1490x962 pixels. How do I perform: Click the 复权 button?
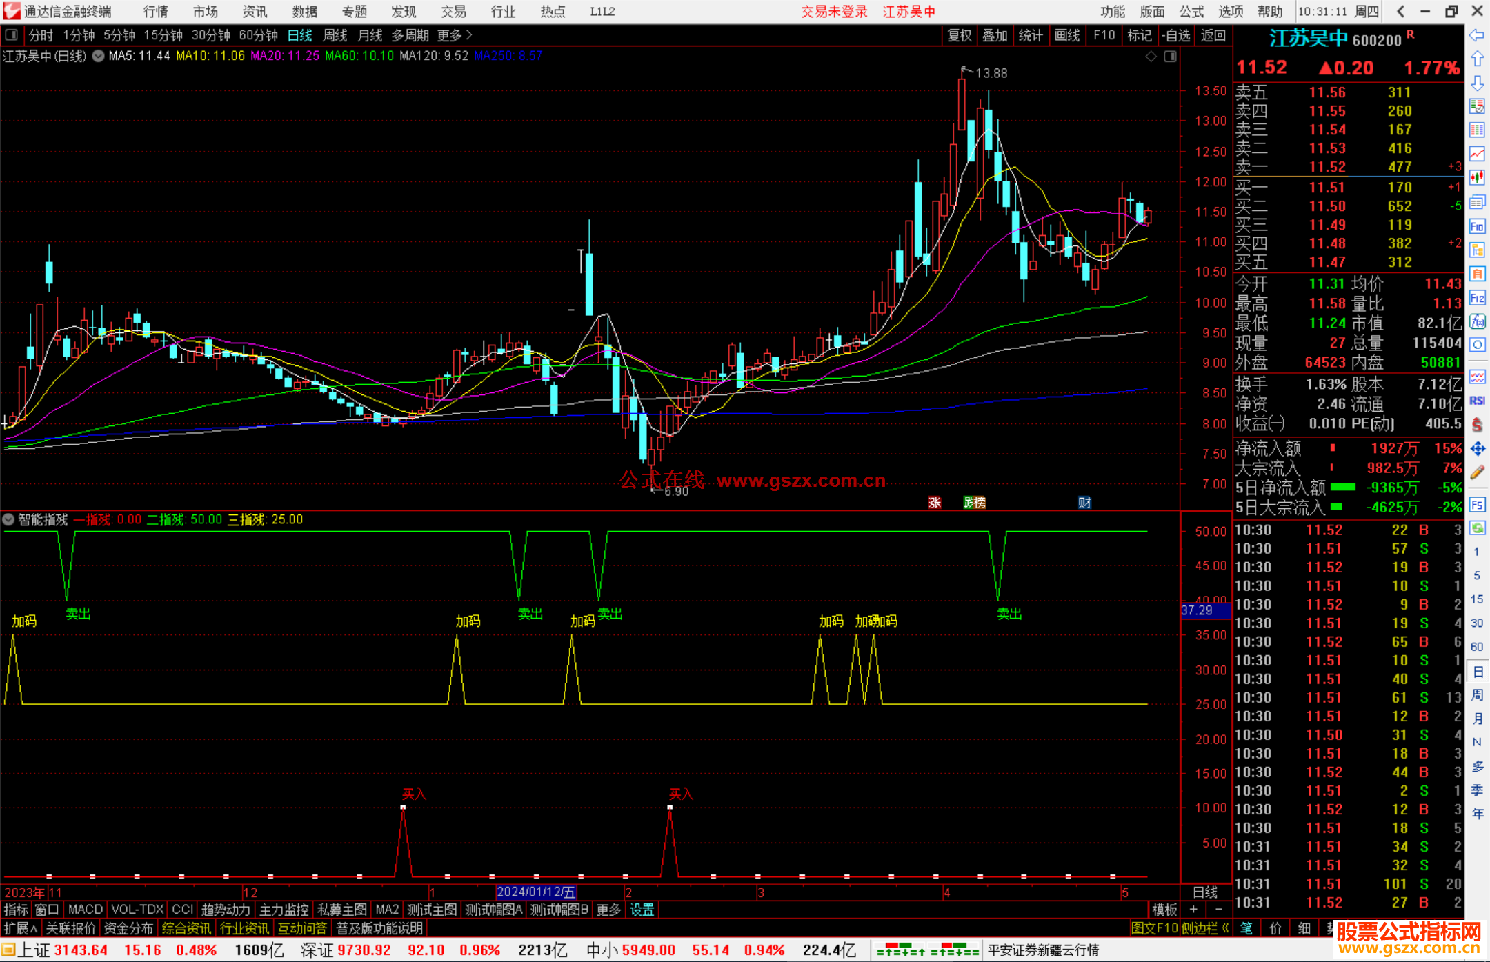pyautogui.click(x=959, y=35)
